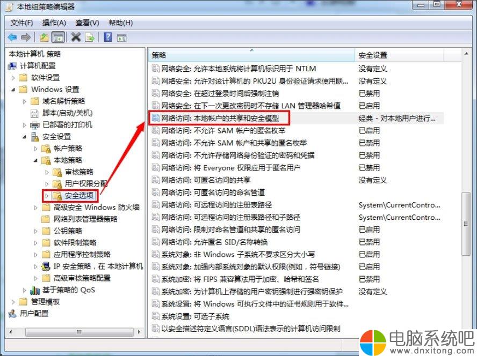This screenshot has height=356, width=477.
Task: Click the Back arrow toolbar icon
Action: tap(12, 38)
